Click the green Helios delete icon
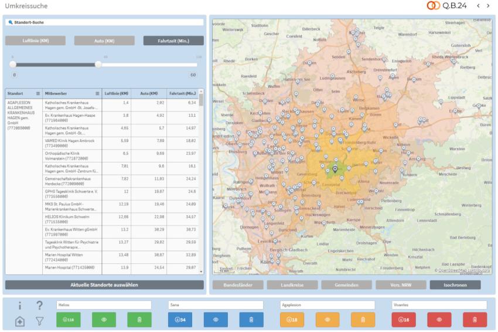This screenshot has width=498, height=332. pyautogui.click(x=139, y=320)
